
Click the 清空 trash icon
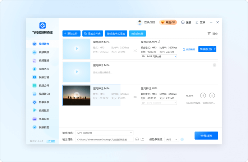coord(209,33)
